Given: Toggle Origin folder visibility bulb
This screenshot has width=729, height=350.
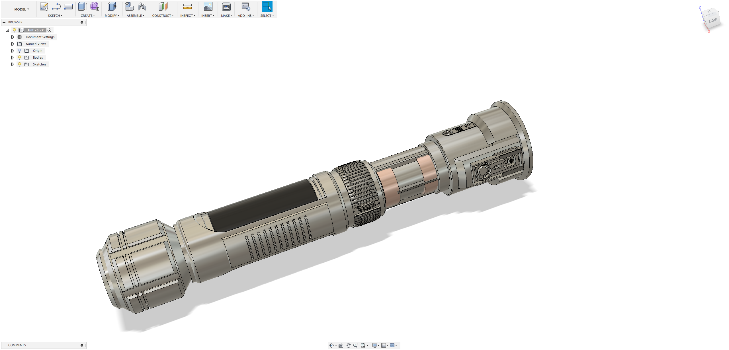Looking at the screenshot, I should tap(19, 51).
